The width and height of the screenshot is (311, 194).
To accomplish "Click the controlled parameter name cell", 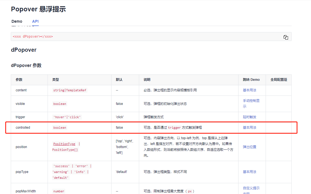I will (23, 128).
